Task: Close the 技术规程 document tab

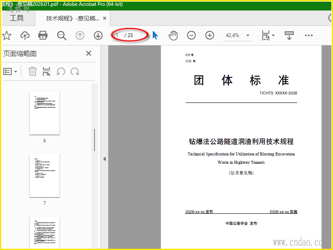Action: (x=105, y=18)
